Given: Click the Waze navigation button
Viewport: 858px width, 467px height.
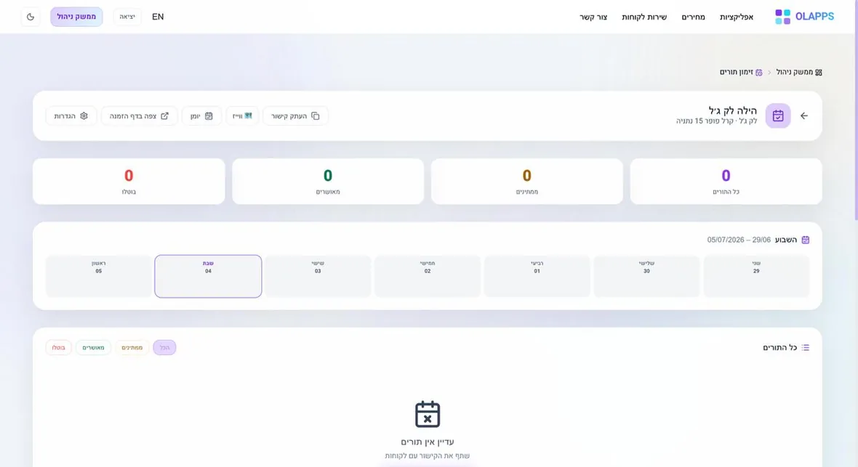Looking at the screenshot, I should tap(242, 116).
